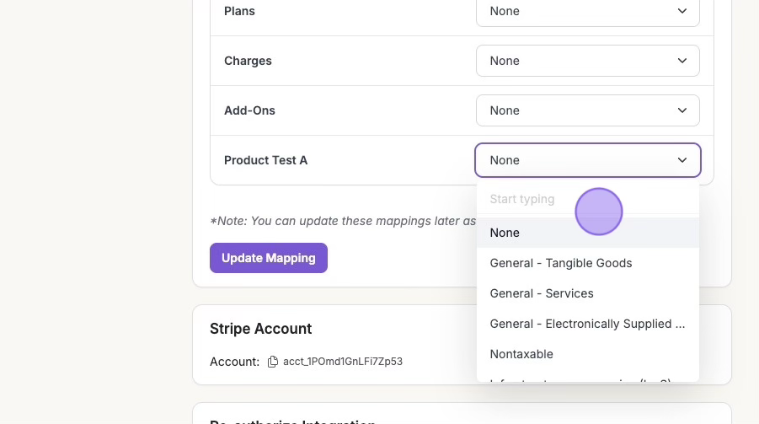Click the chevron arrow in the Charges field
The width and height of the screenshot is (759, 424).
pos(682,61)
